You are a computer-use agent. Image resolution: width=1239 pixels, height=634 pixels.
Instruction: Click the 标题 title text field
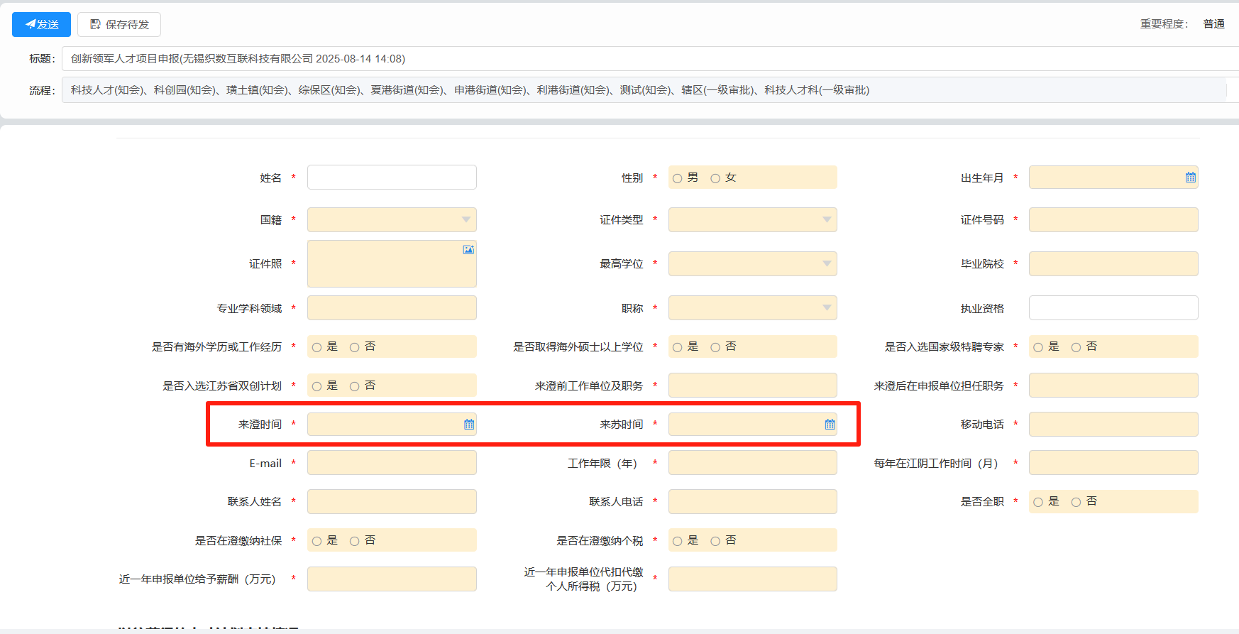tap(639, 59)
